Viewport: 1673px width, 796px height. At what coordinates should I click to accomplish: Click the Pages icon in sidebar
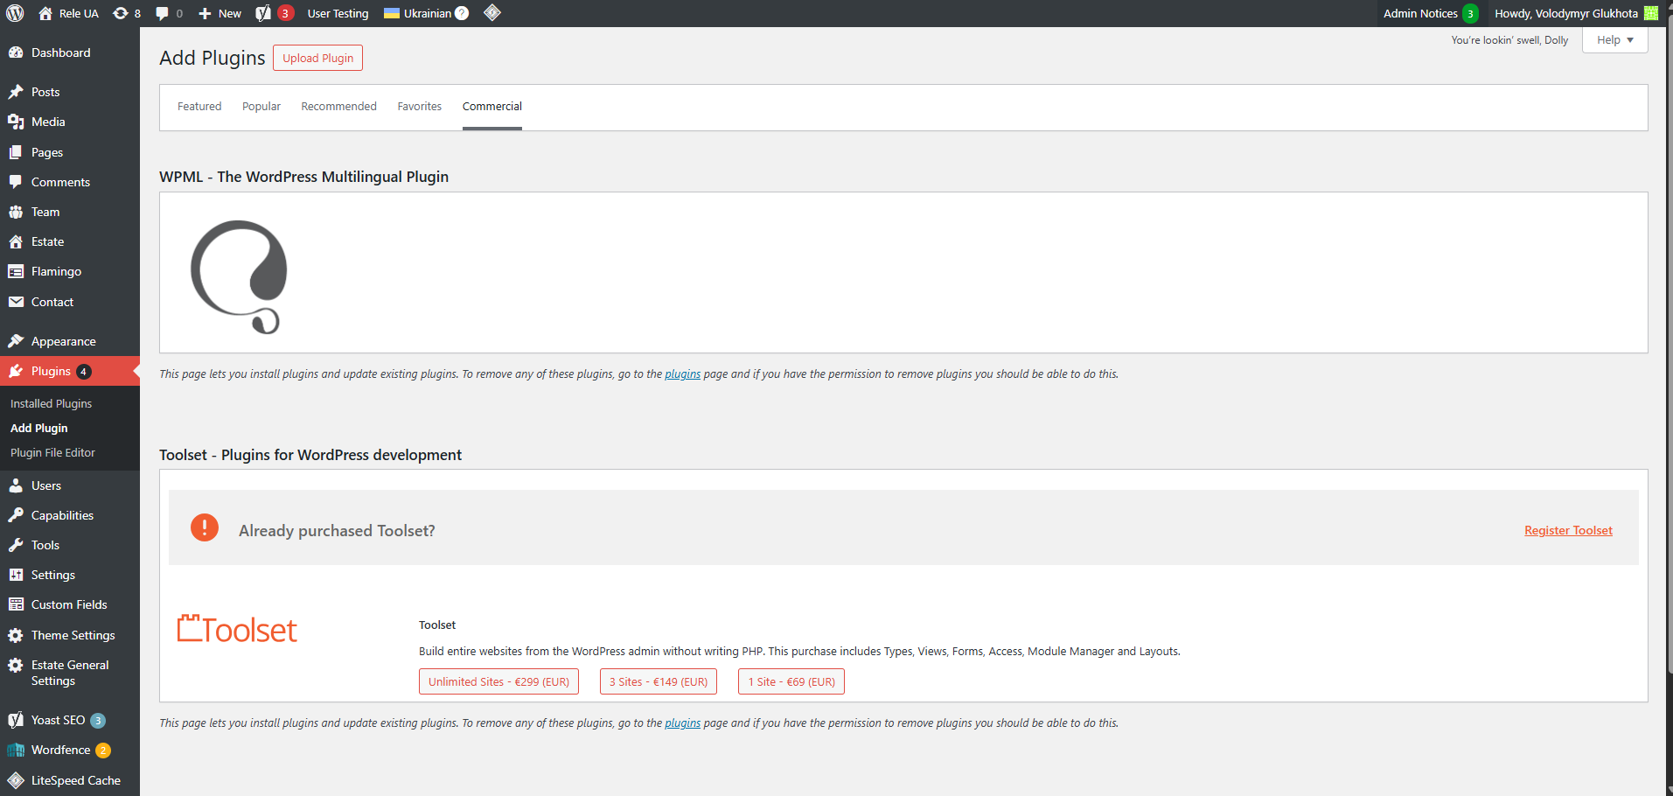[x=16, y=152]
